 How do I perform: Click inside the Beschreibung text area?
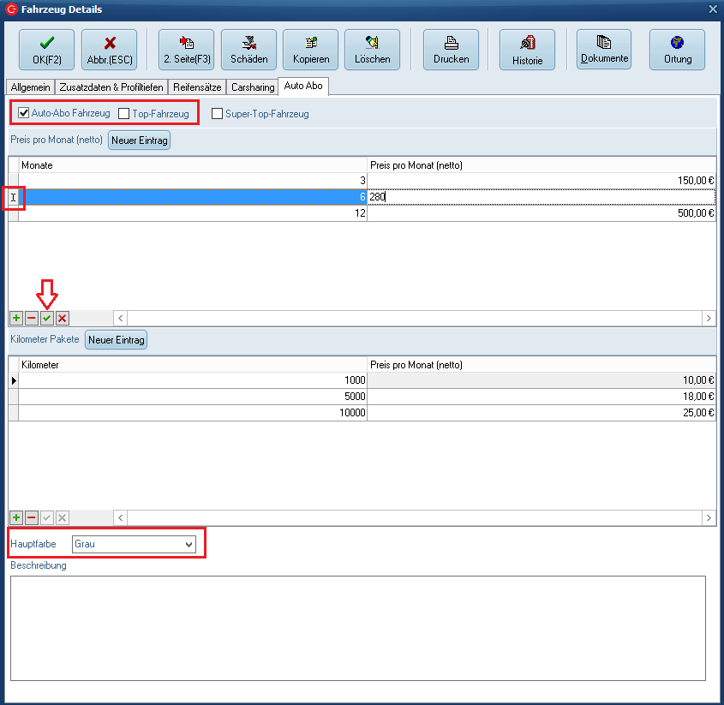pos(357,627)
